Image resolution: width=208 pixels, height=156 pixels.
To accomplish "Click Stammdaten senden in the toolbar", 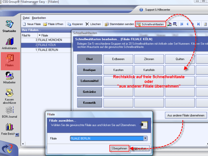I will pos(119,24).
